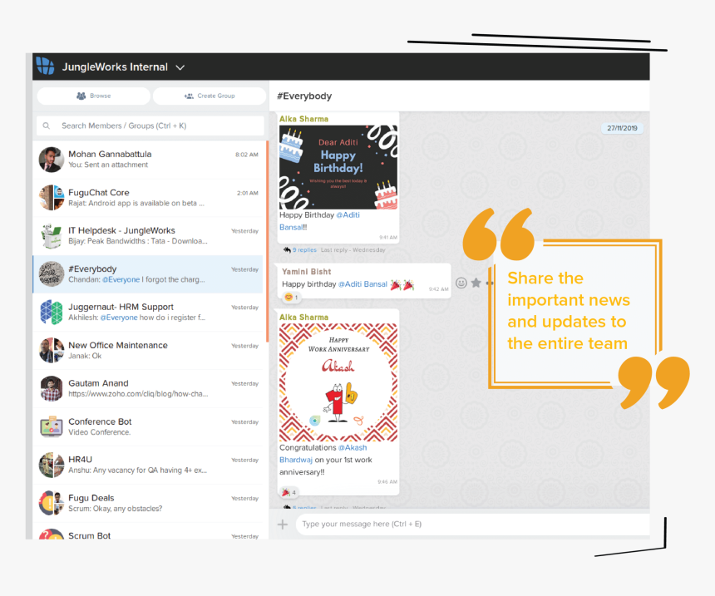The width and height of the screenshot is (715, 596).
Task: Click the Create Group button
Action: click(210, 96)
